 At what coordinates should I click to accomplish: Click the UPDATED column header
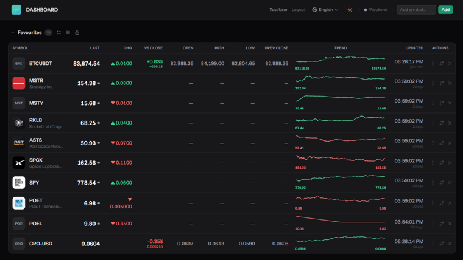(x=414, y=48)
